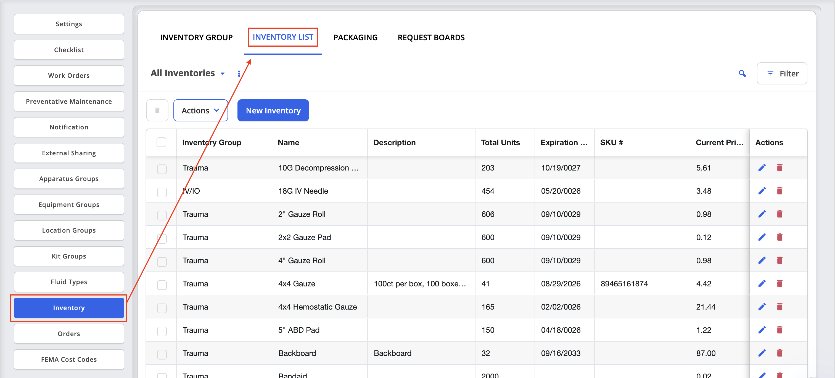Select the 2" Gauze Roll row checkbox
The height and width of the screenshot is (378, 835).
pyautogui.click(x=162, y=215)
